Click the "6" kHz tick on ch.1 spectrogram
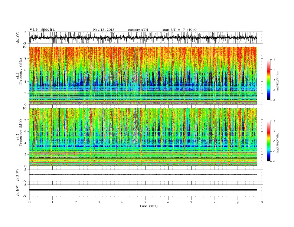The width and height of the screenshot is (294, 227). (x=26, y=70)
